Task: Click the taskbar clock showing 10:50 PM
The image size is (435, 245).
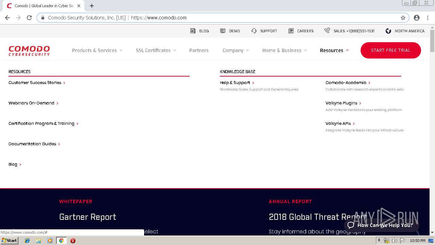Action: point(418,241)
